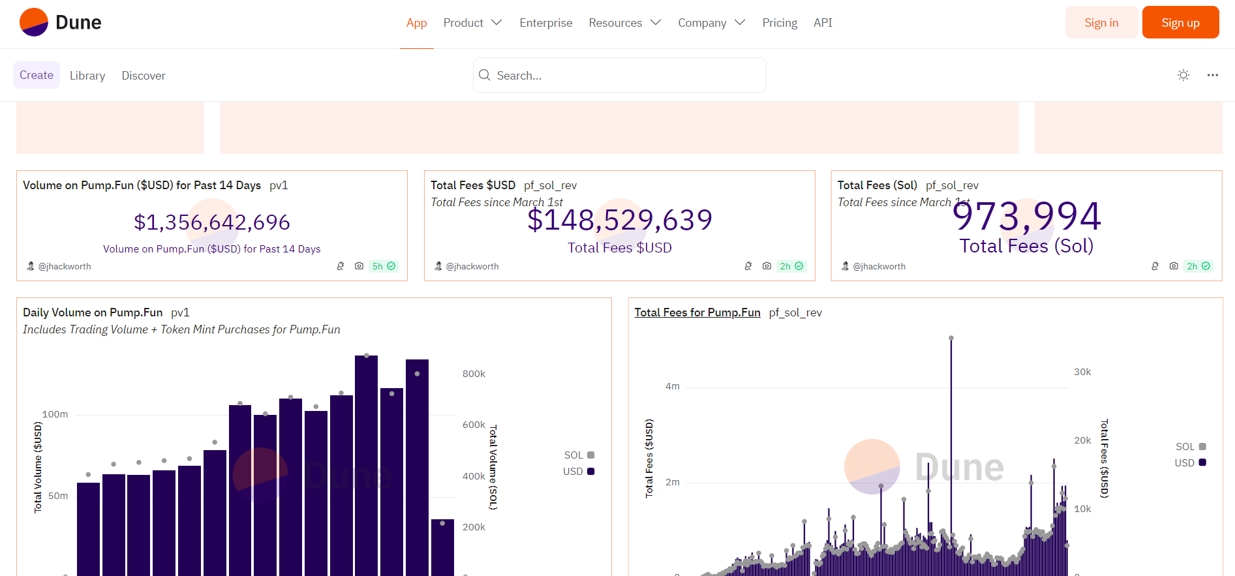Click the camera icon on Total Fees (Sol) card
Viewport: 1235px width, 576px height.
click(1174, 266)
